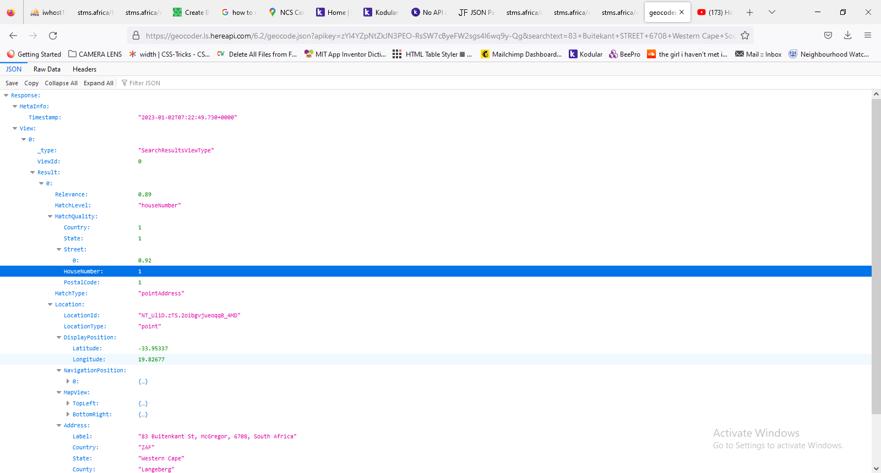The width and height of the screenshot is (881, 473).
Task: Click the Save JSON button
Action: 12,83
